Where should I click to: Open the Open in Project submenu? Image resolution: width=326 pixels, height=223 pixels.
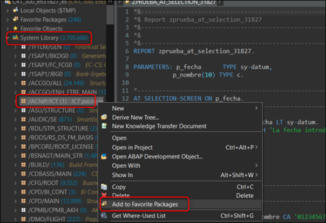pos(180,148)
